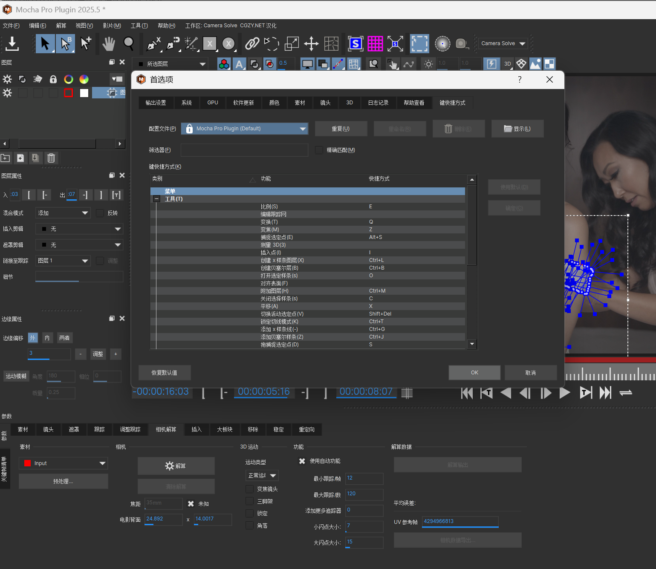
Task: Open the 文件 menu
Action: pos(11,26)
